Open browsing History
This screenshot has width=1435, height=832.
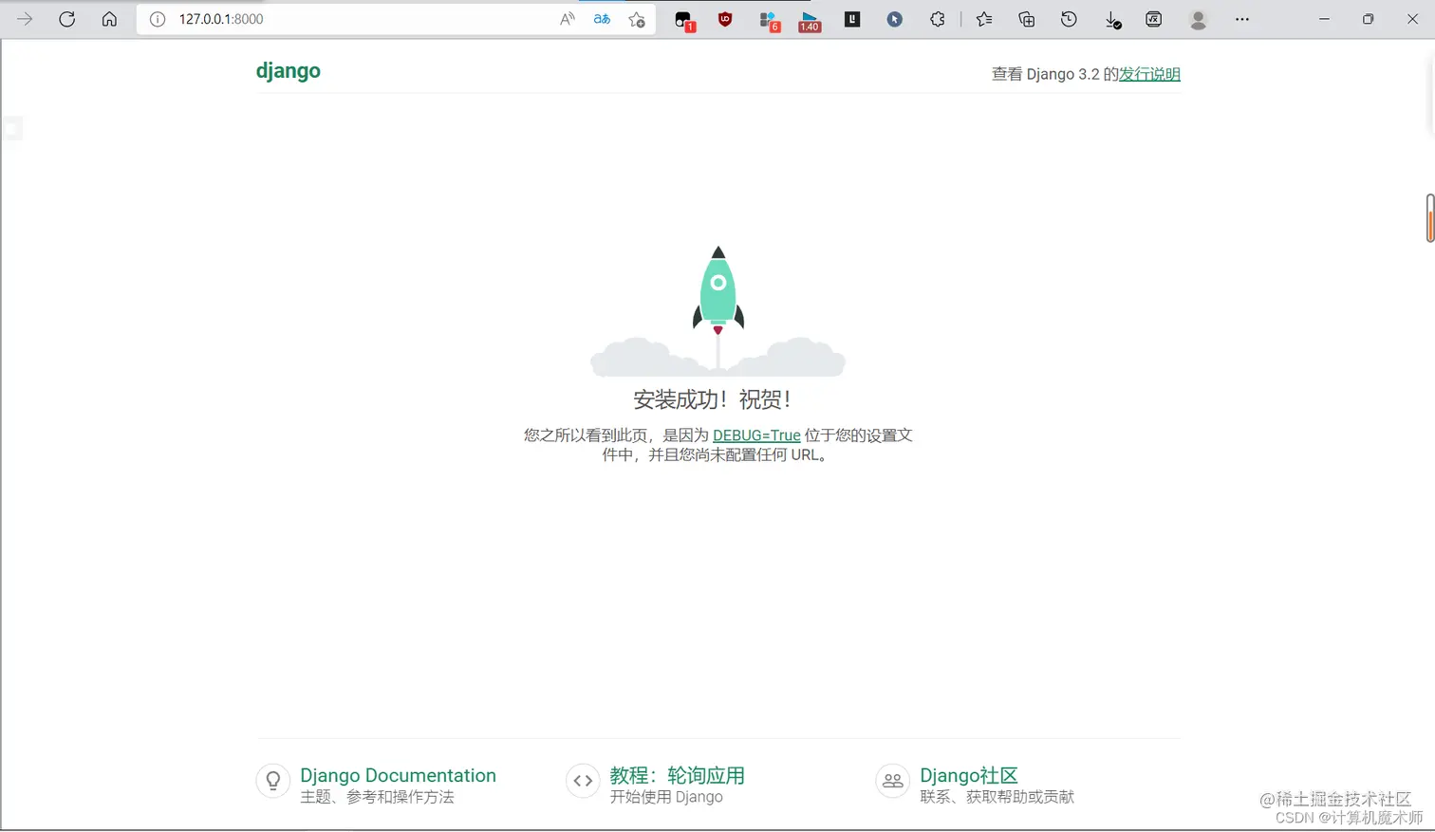[x=1069, y=19]
